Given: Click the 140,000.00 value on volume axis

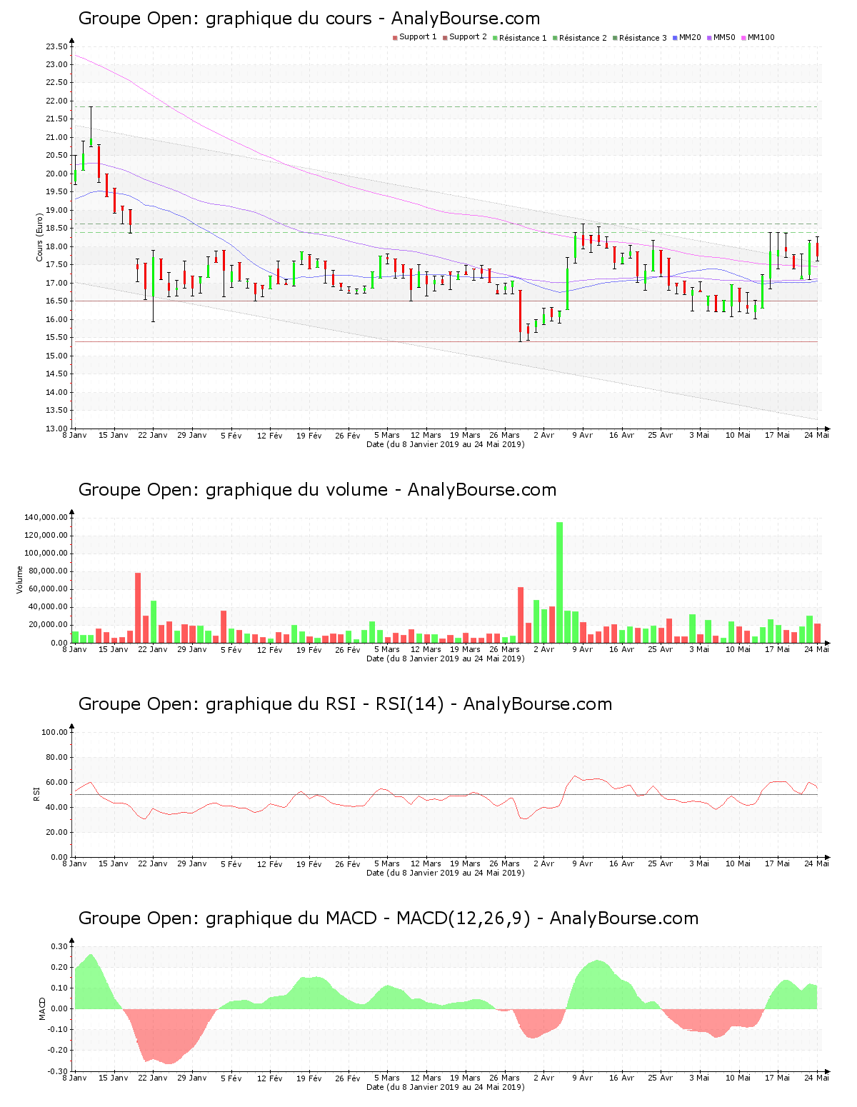Looking at the screenshot, I should pos(46,518).
